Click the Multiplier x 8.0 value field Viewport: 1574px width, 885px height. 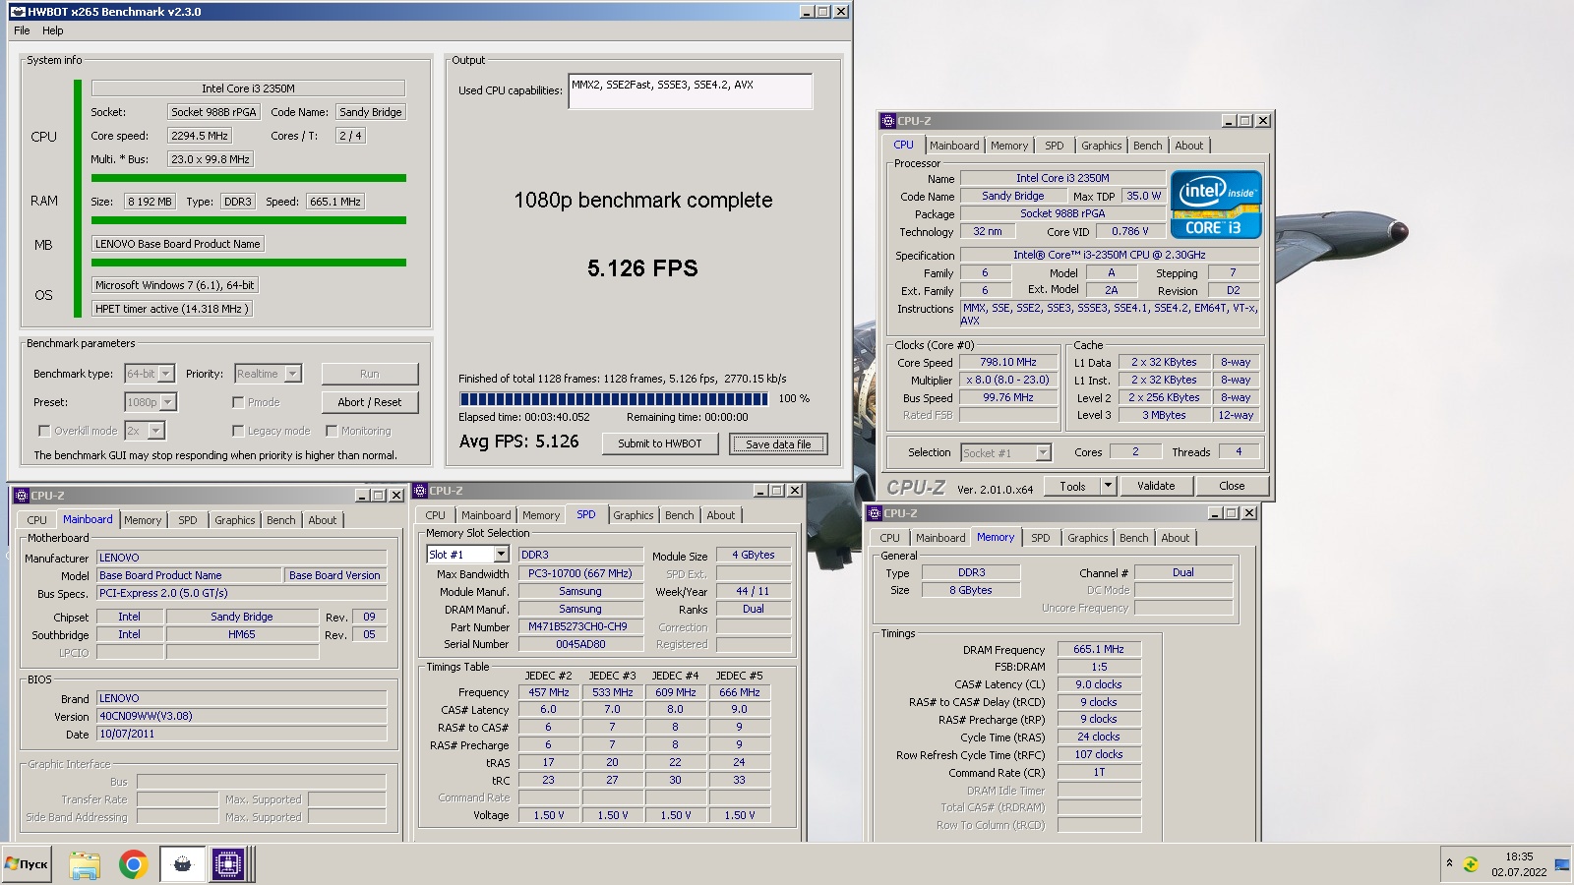tap(1009, 380)
